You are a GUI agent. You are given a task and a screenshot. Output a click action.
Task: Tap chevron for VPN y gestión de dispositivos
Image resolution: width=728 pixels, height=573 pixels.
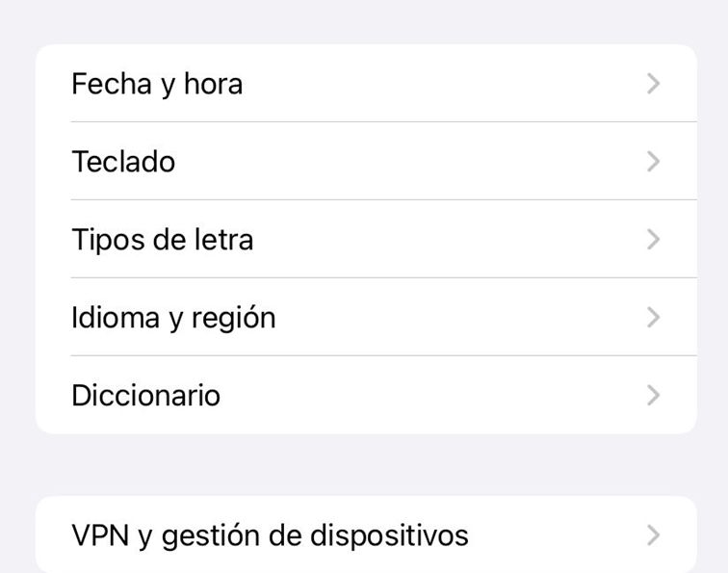tap(654, 535)
